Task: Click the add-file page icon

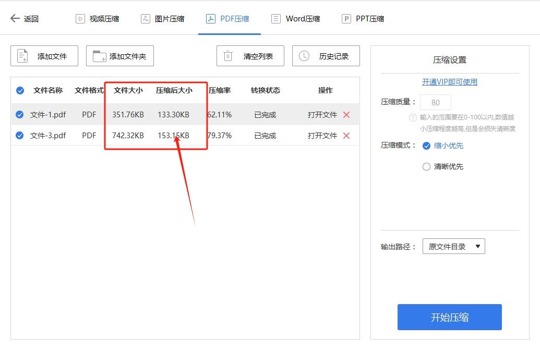Action: (x=22, y=56)
